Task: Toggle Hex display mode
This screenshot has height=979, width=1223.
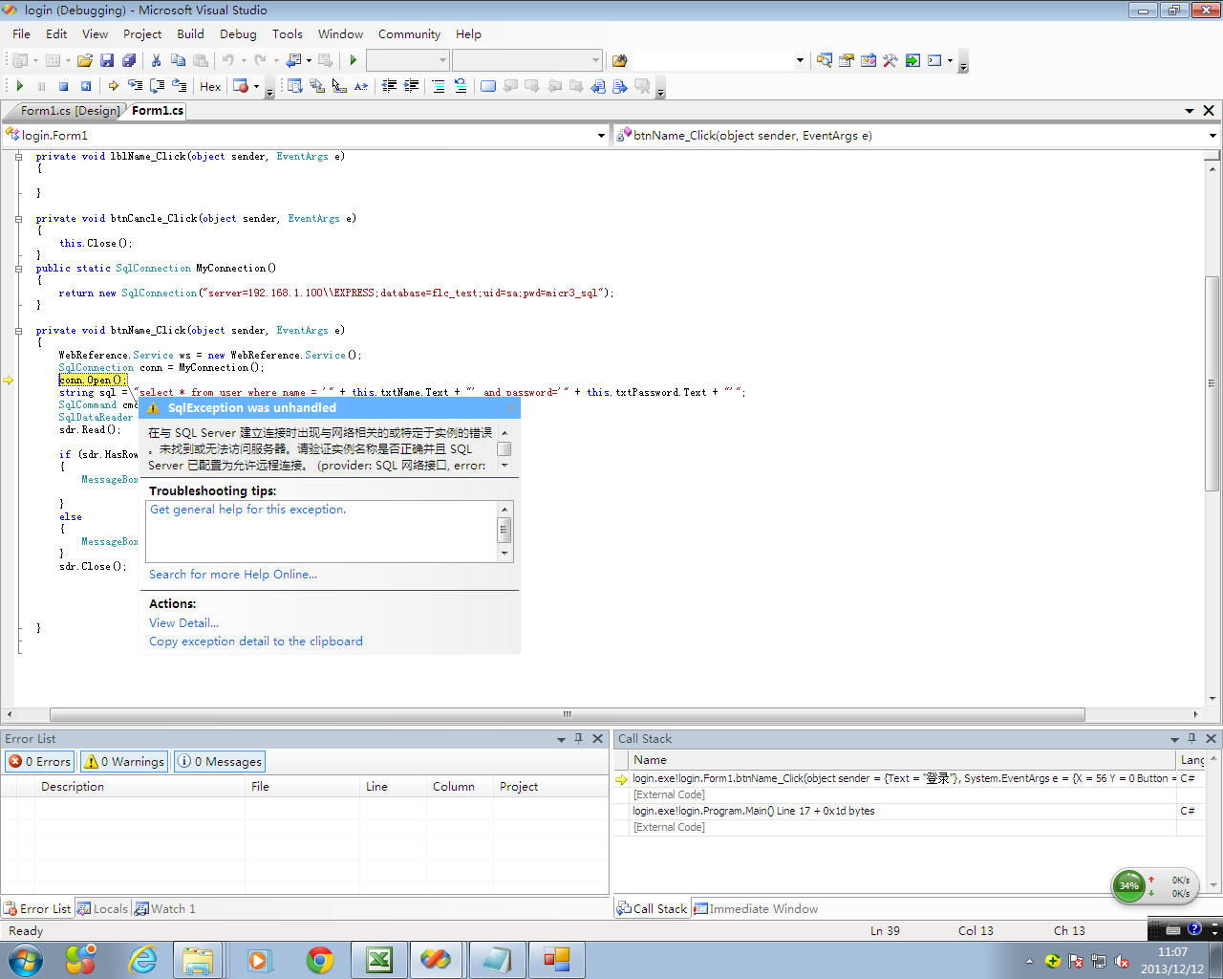Action: pyautogui.click(x=210, y=86)
